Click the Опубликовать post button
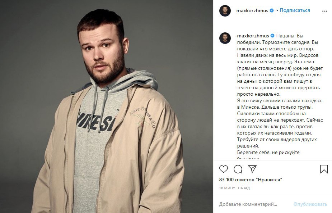The image size is (332, 213). tap(310, 204)
